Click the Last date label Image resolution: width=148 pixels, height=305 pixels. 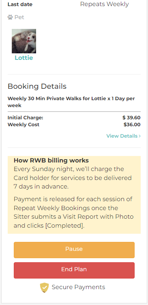click(x=20, y=4)
